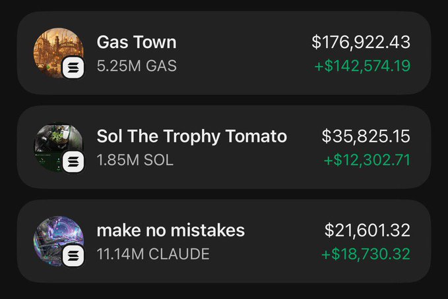The image size is (448, 299).
Task: Click the +$12,302.71 green gain
Action: pos(367,160)
